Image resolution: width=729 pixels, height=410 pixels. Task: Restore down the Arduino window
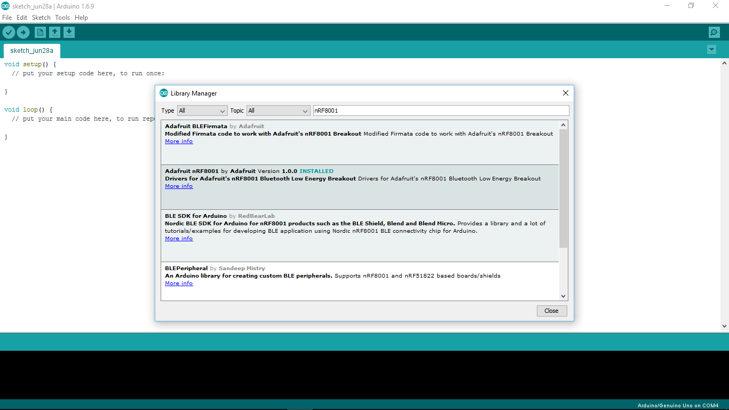click(691, 6)
